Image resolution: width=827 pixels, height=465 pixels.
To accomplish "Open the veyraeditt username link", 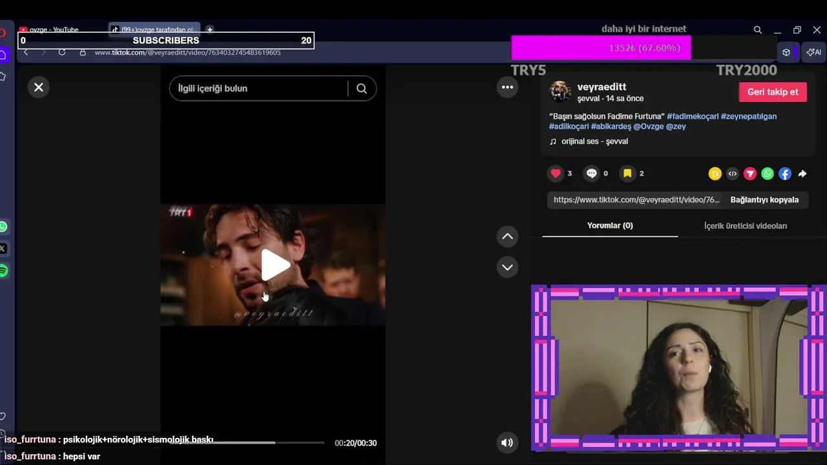I will pos(602,87).
